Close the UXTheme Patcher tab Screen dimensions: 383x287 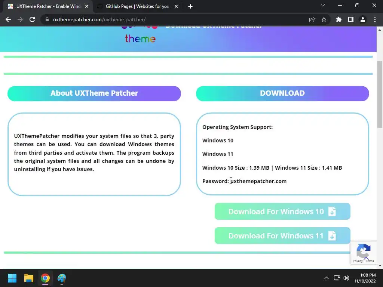pos(87,6)
